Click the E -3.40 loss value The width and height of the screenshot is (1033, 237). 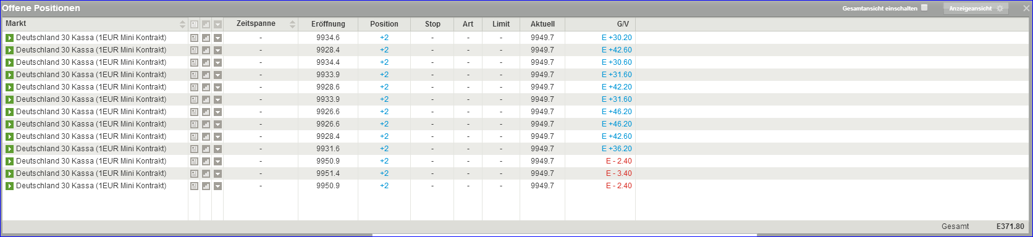(618, 173)
